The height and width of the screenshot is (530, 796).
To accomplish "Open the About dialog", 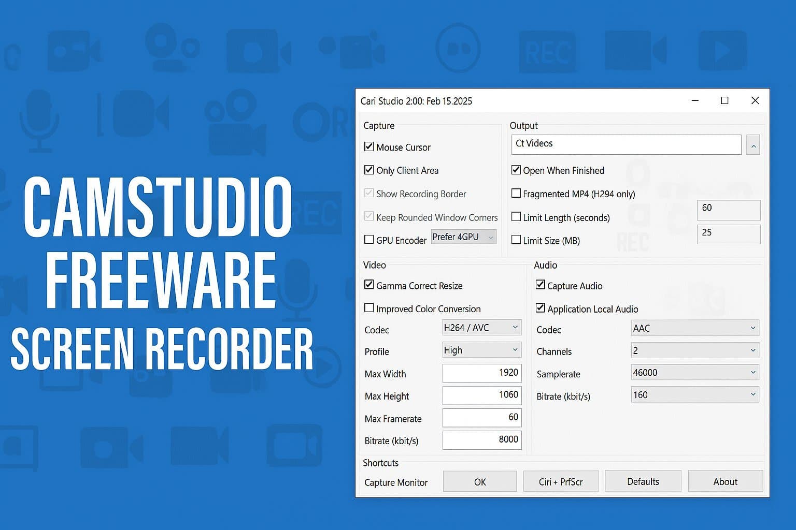I will tap(725, 481).
